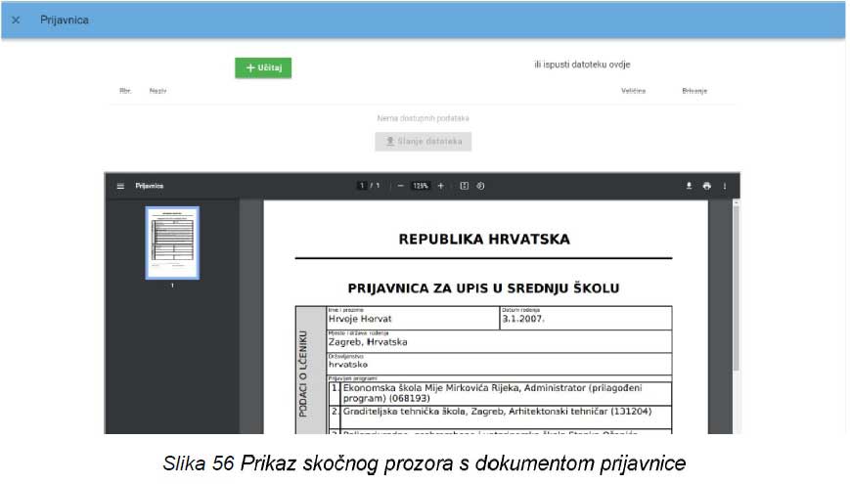Screen dimensions: 850x484
Task: Close the Prijavnica dialog with X
Action: click(15, 20)
